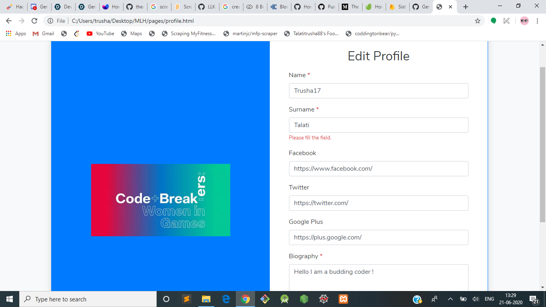The height and width of the screenshot is (307, 546).
Task: Open File Explorer from the taskbar
Action: (x=206, y=299)
